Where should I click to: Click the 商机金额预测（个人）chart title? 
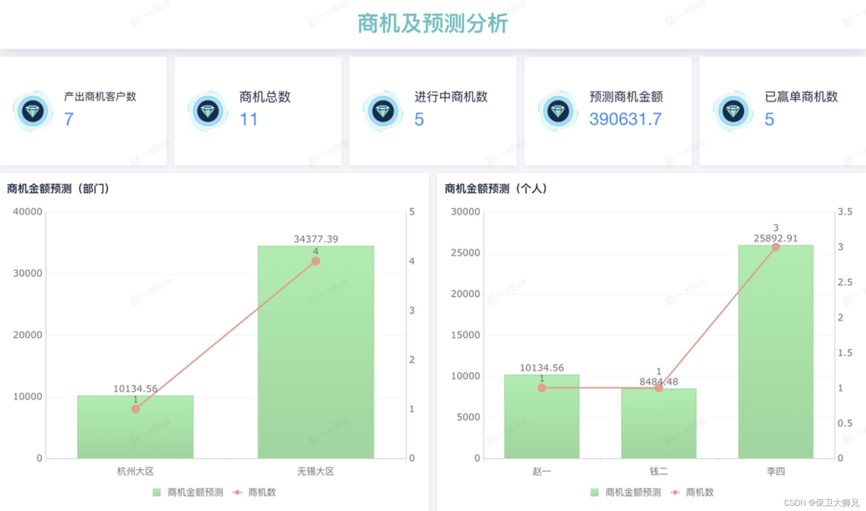[x=496, y=188]
